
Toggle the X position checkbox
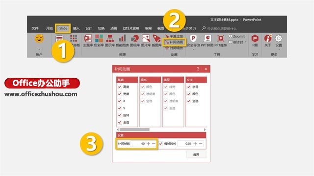(x=120, y=101)
